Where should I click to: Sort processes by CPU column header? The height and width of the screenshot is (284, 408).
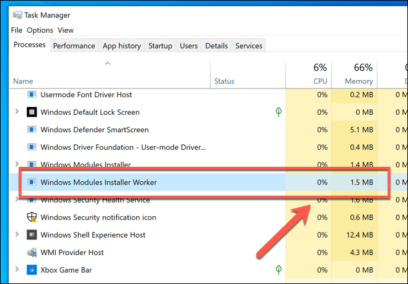click(320, 81)
